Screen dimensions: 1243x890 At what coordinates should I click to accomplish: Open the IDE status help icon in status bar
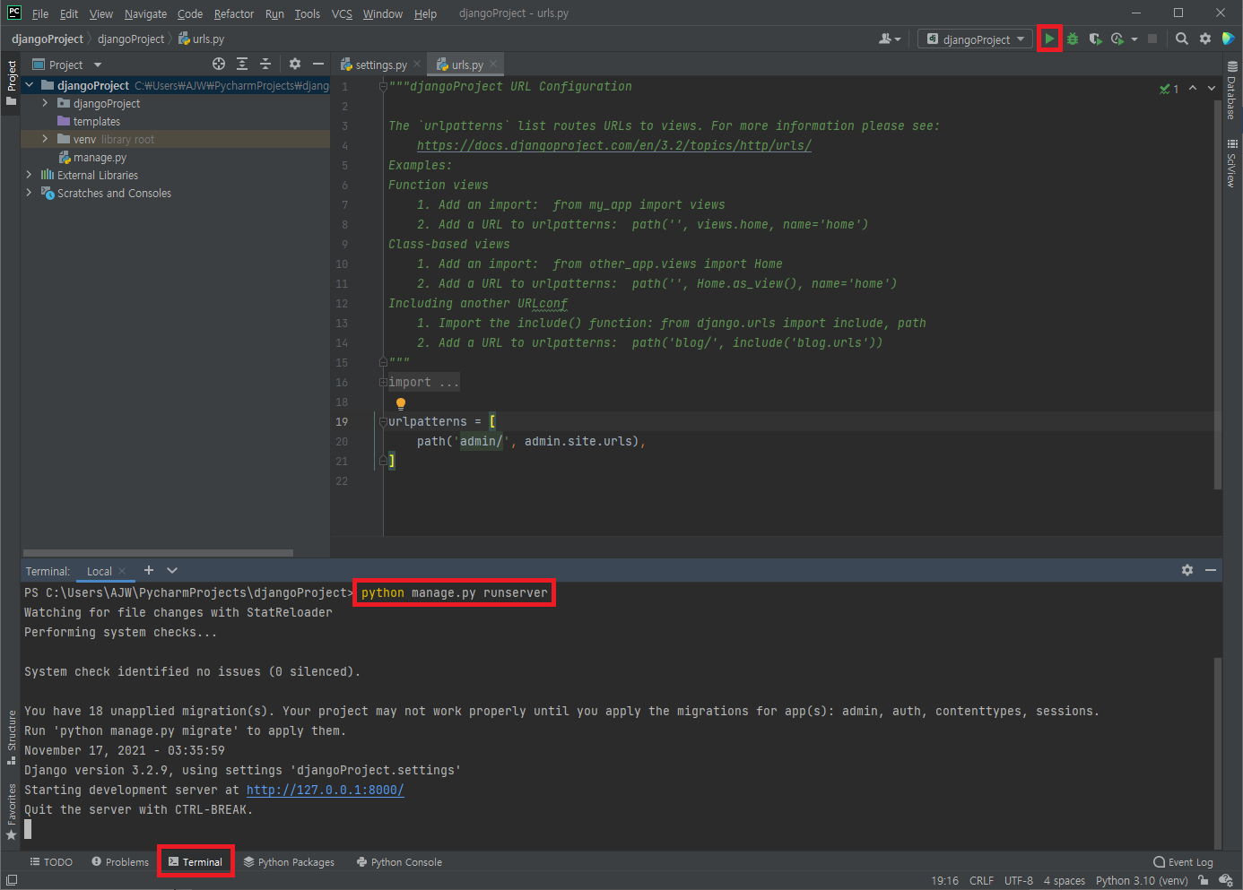point(1226,880)
